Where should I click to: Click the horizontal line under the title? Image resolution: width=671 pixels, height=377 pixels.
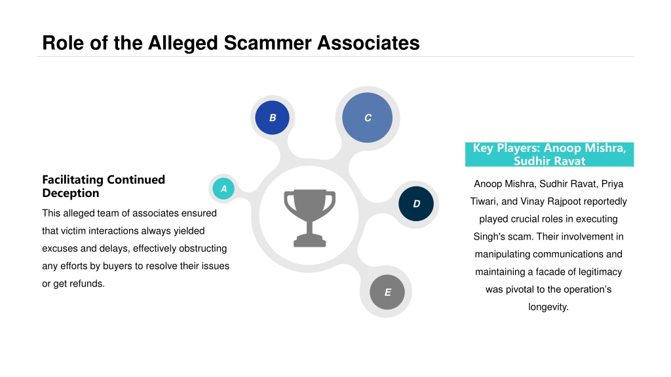335,56
